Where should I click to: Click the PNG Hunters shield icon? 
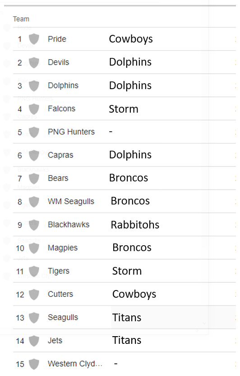(x=34, y=132)
